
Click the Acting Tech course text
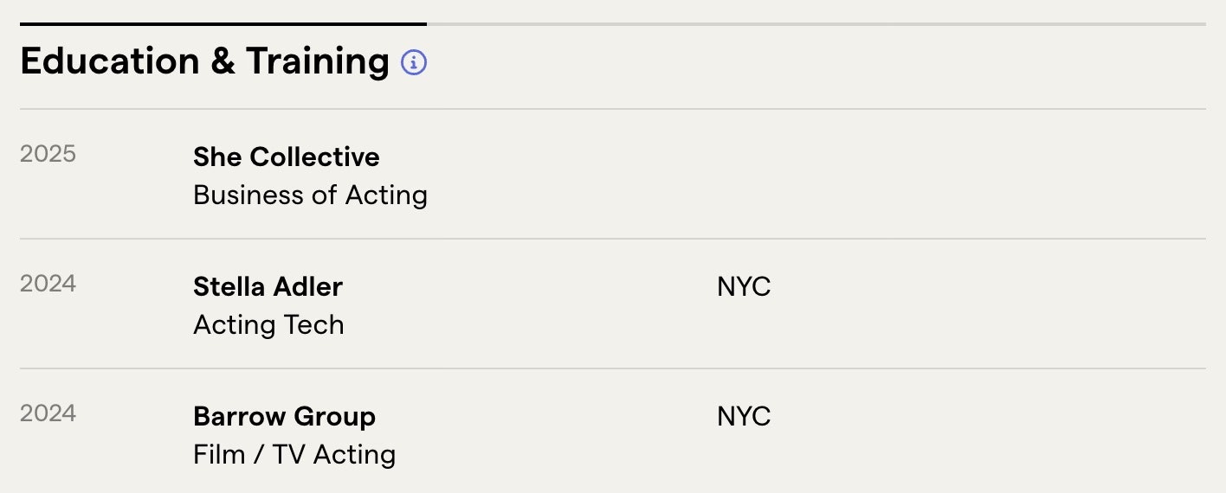268,325
